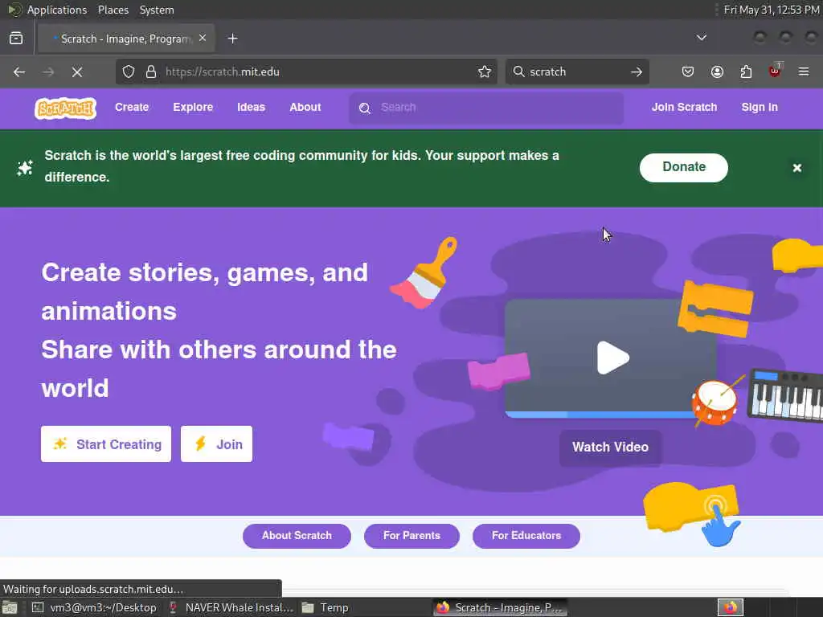Viewport: 823px width, 617px height.
Task: Click the Watch Video button
Action: [611, 447]
